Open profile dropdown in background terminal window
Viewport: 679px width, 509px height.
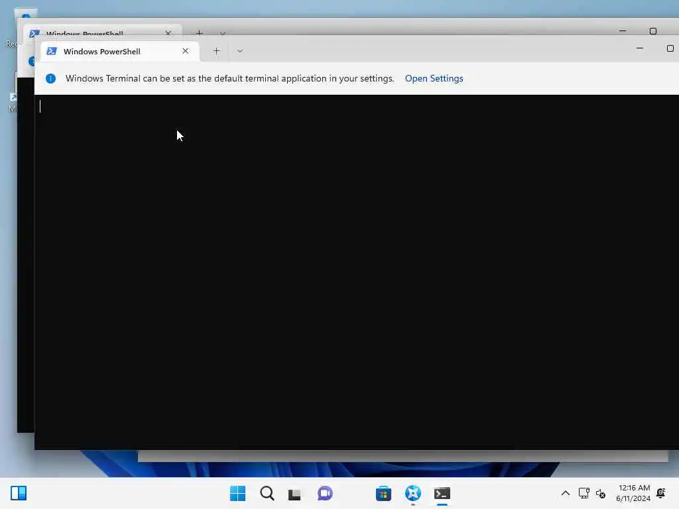coord(222,33)
